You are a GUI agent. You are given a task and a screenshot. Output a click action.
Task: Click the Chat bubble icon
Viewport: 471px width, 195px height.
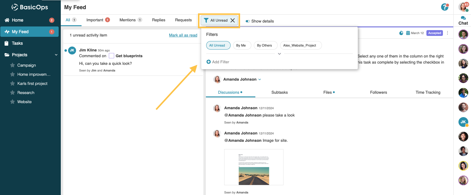[463, 18]
